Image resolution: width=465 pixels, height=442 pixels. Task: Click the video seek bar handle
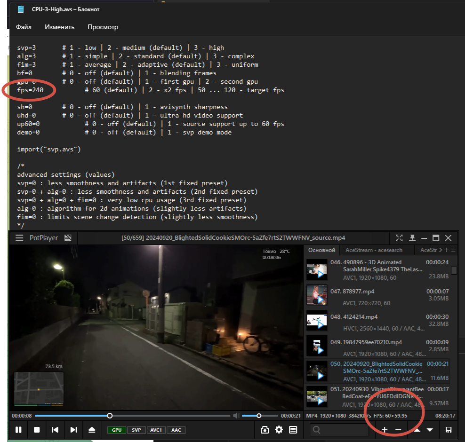pyautogui.click(x=110, y=416)
